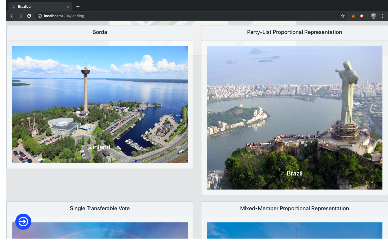Open the Single Transferable Vote image
This screenshot has width=388, height=246.
pyautogui.click(x=100, y=230)
